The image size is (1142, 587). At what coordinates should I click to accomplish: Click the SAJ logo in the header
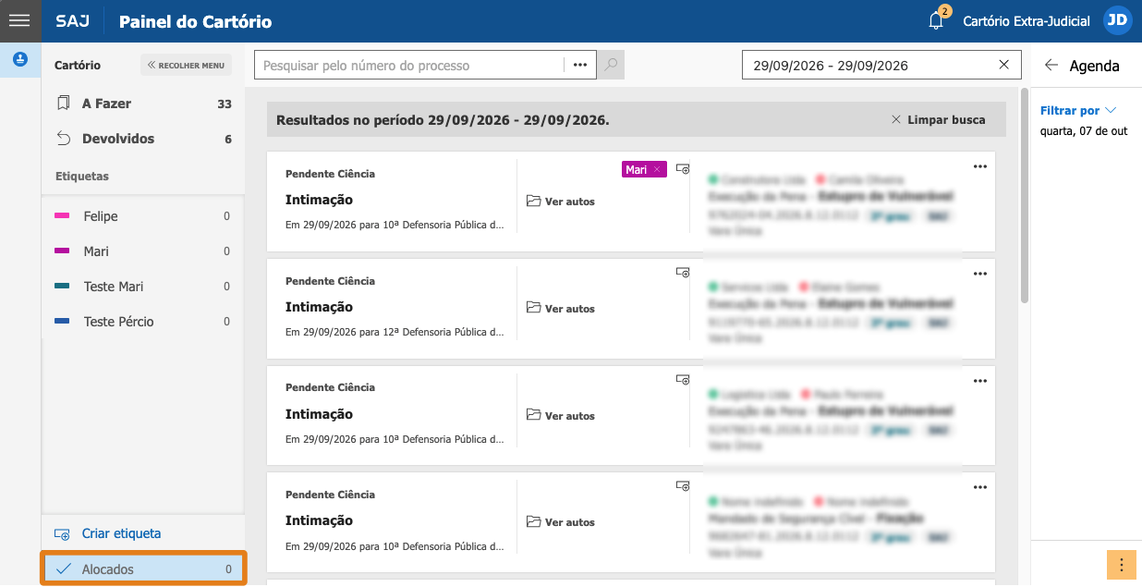[x=73, y=21]
